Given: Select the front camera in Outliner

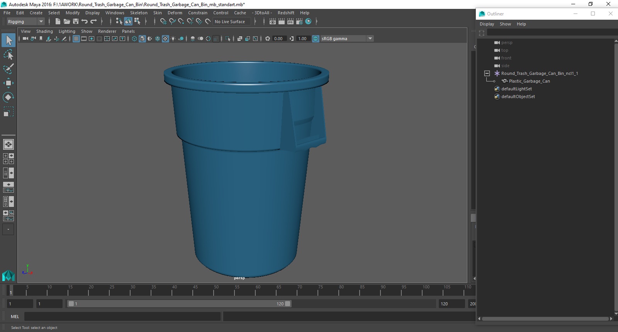Looking at the screenshot, I should click(506, 58).
